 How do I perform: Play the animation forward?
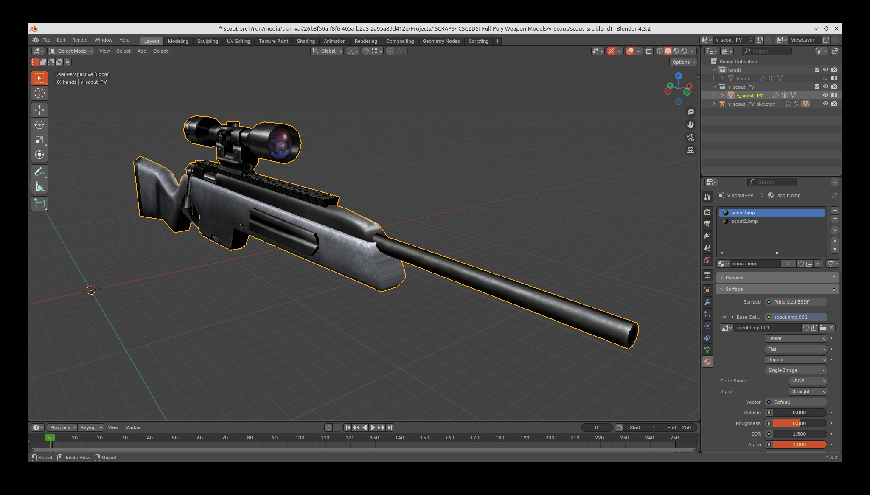click(x=373, y=427)
